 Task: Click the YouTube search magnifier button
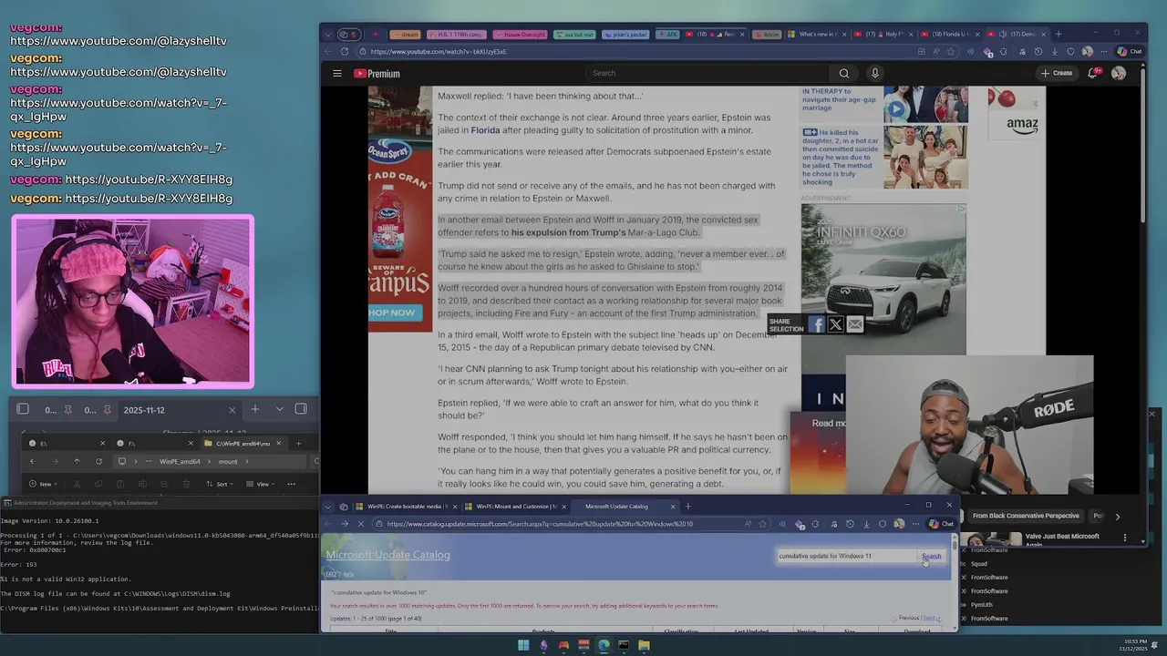coord(843,73)
